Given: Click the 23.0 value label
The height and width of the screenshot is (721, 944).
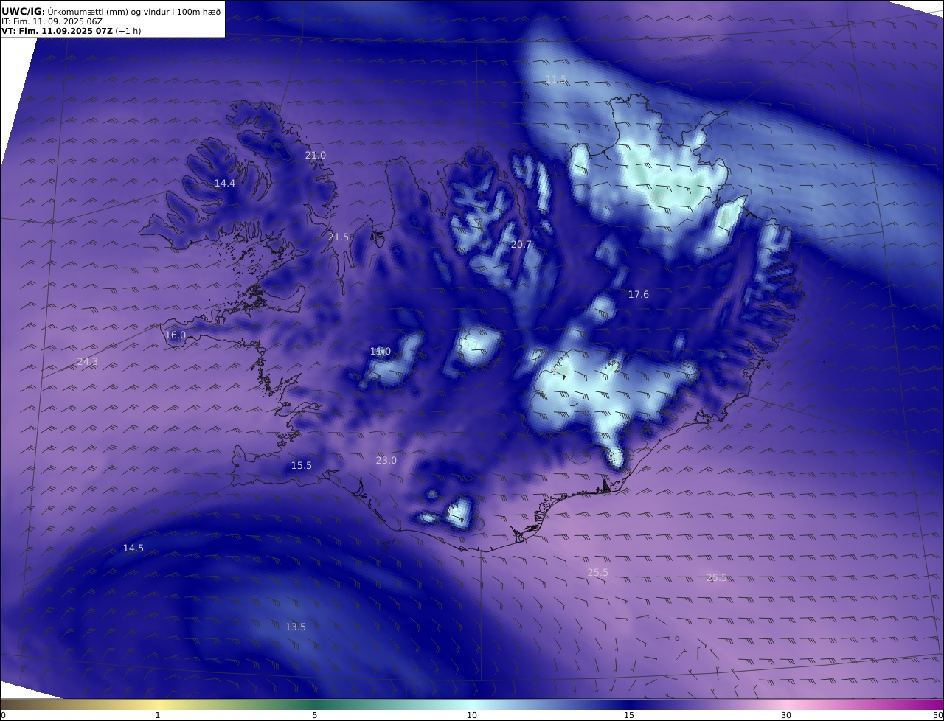Looking at the screenshot, I should click(x=386, y=460).
